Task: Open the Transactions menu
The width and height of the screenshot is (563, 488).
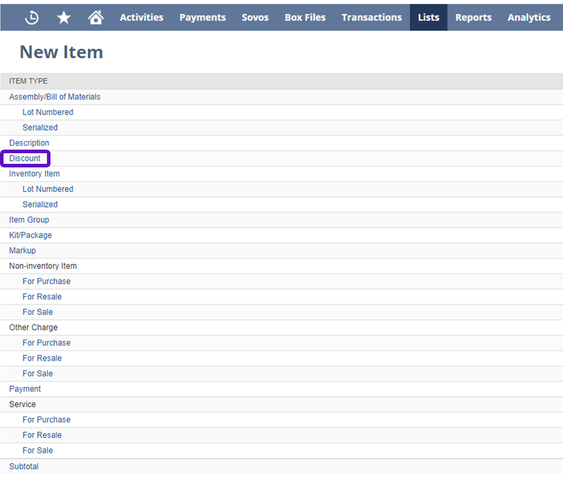Action: pos(371,17)
